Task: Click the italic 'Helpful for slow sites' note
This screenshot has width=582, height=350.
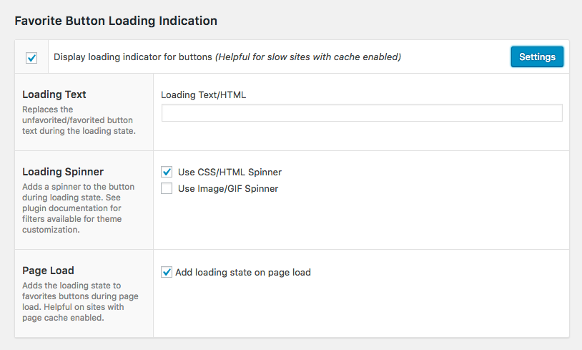Action: coord(307,57)
